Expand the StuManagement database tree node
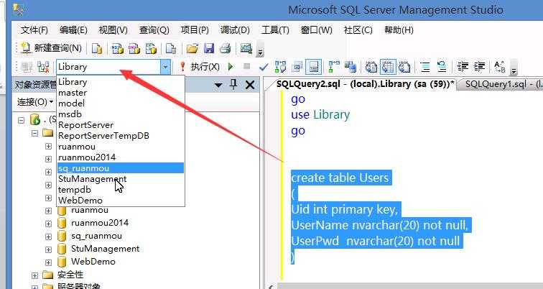The height and width of the screenshot is (289, 543). [49, 249]
